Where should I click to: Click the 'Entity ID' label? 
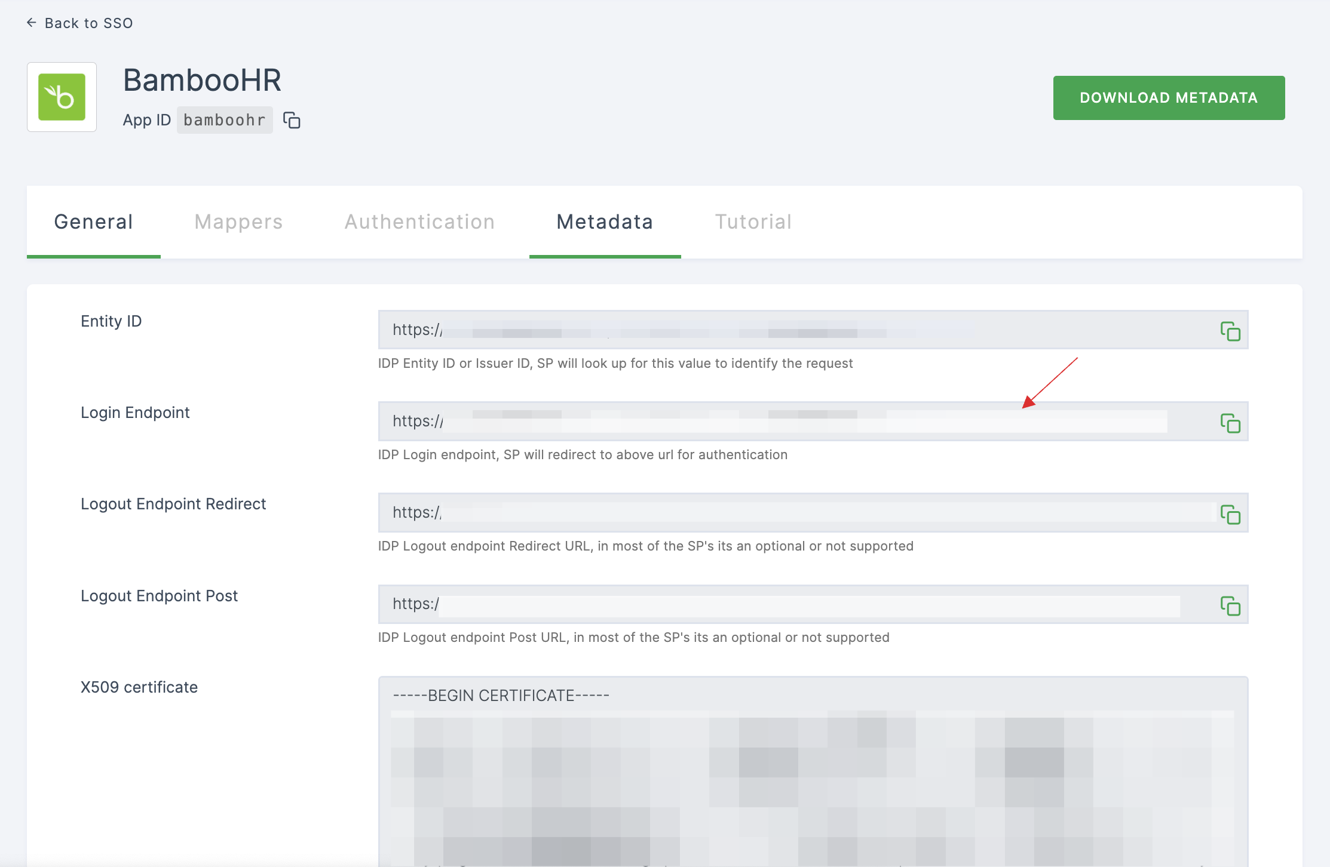coord(111,321)
